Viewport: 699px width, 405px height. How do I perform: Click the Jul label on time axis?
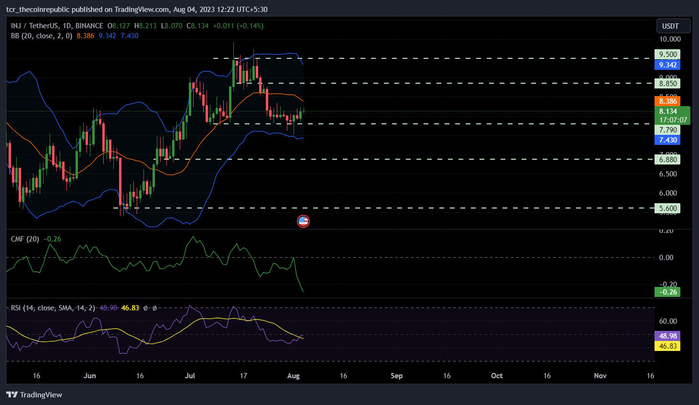click(190, 376)
